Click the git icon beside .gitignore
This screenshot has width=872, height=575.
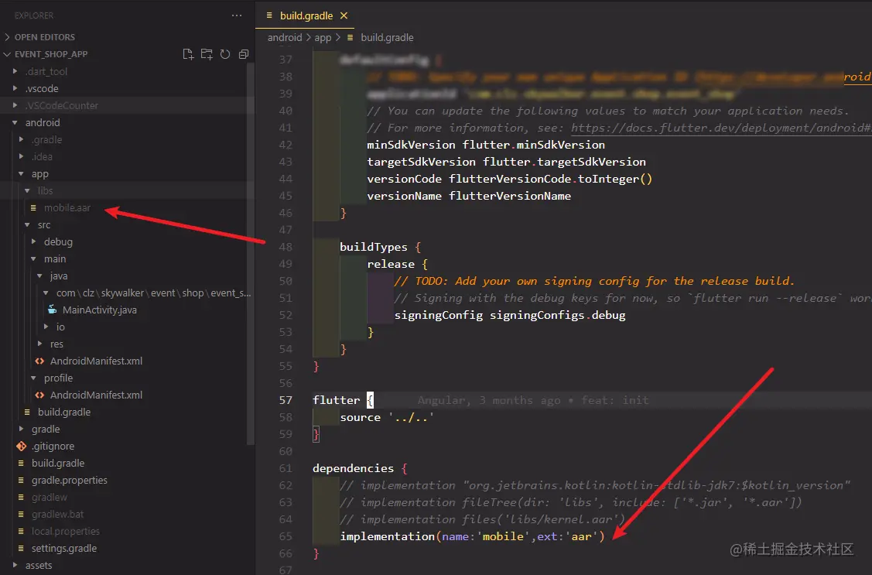[21, 446]
